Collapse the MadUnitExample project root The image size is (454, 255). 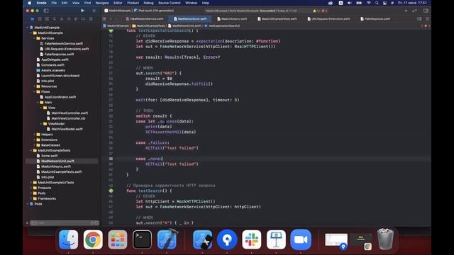point(28,28)
